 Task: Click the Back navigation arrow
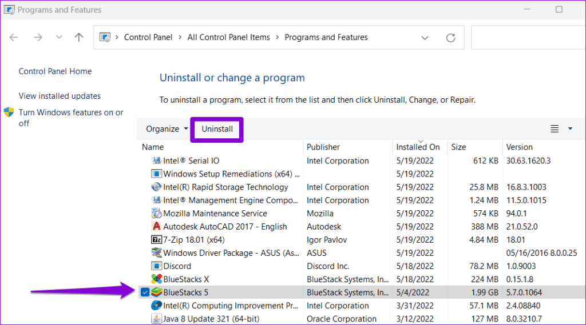tap(14, 37)
